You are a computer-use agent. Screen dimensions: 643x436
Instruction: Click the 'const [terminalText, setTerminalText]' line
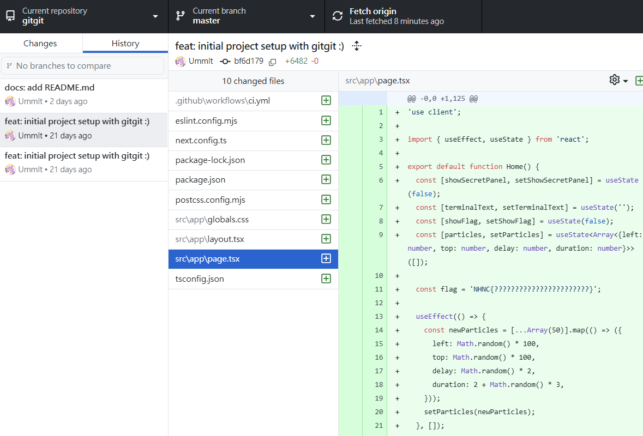click(x=525, y=207)
